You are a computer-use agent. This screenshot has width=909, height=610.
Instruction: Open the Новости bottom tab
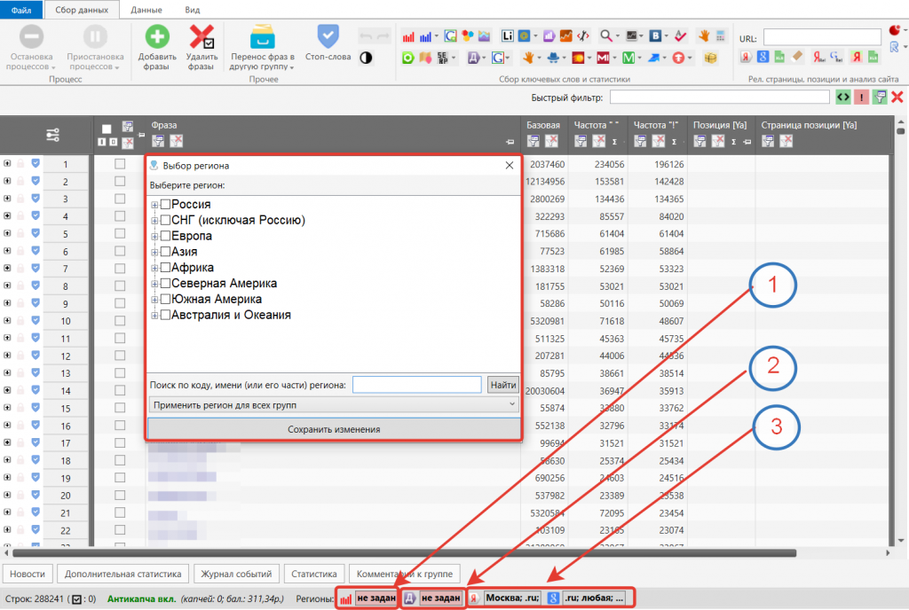tap(28, 574)
